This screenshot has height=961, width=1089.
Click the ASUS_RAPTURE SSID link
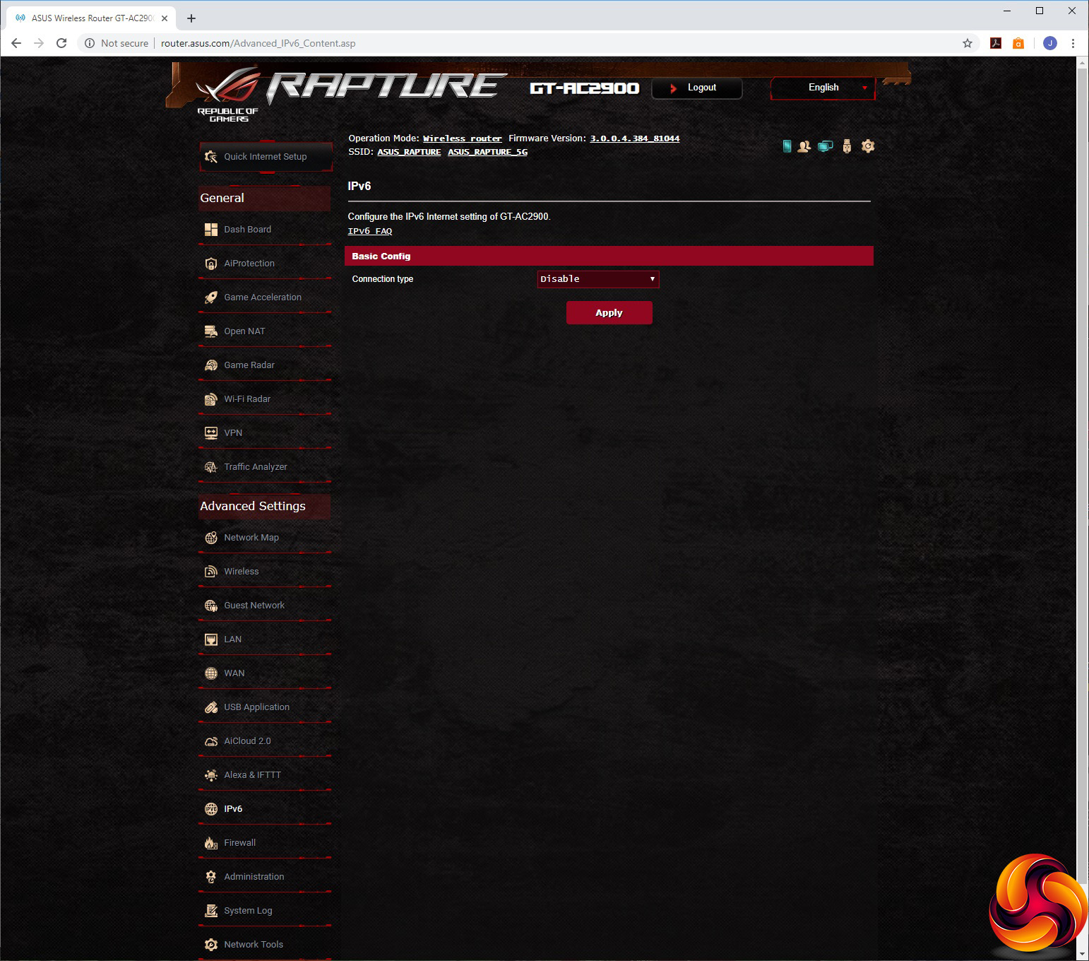409,152
